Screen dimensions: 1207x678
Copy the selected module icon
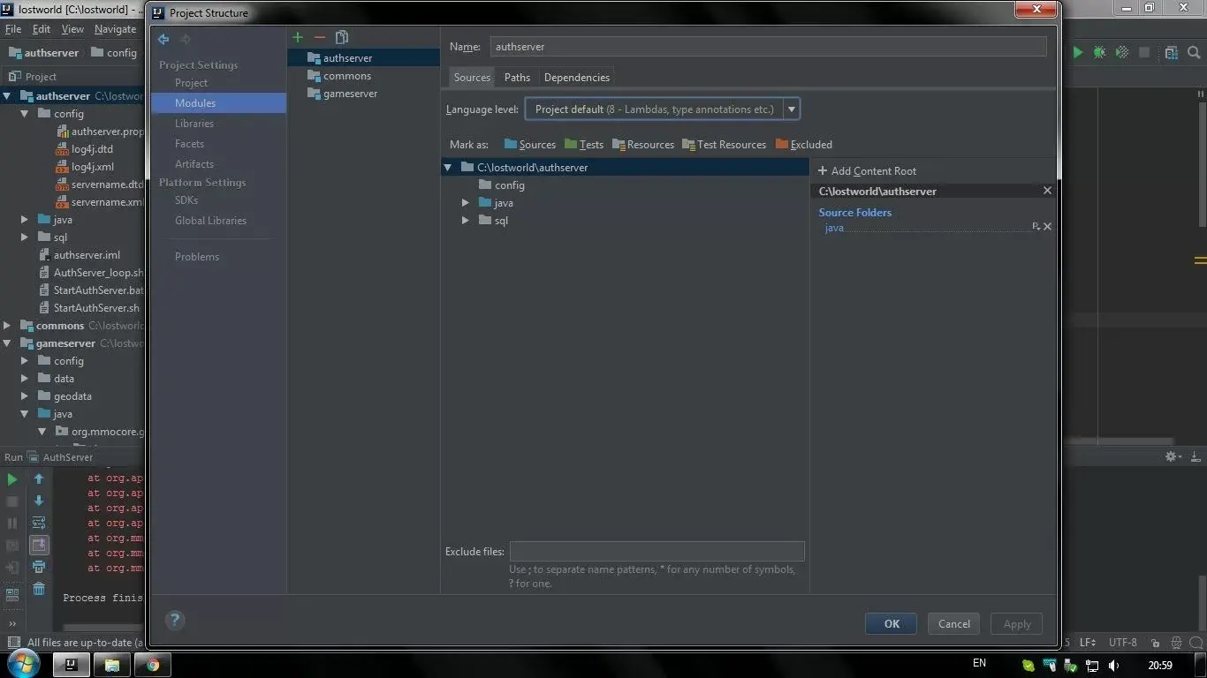pyautogui.click(x=342, y=37)
